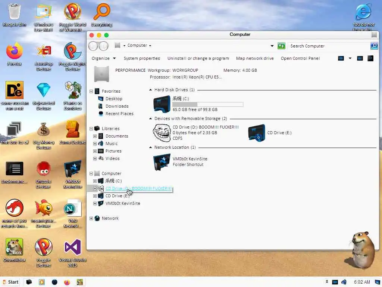Click Open Control Panel
Image resolution: width=382 pixels, height=287 pixels.
coord(300,58)
